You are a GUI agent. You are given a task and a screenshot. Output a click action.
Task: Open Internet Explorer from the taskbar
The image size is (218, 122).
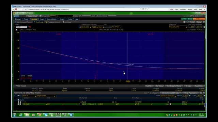coord(21,115)
